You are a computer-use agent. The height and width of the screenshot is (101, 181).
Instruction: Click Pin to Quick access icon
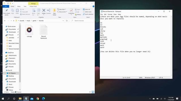(7, 12)
